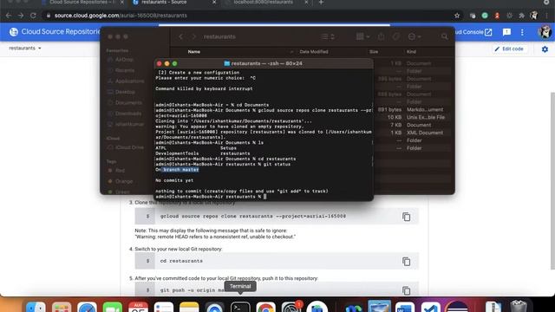Click the Chrome profile avatar in toolbar
This screenshot has width=555, height=312.
(534, 16)
